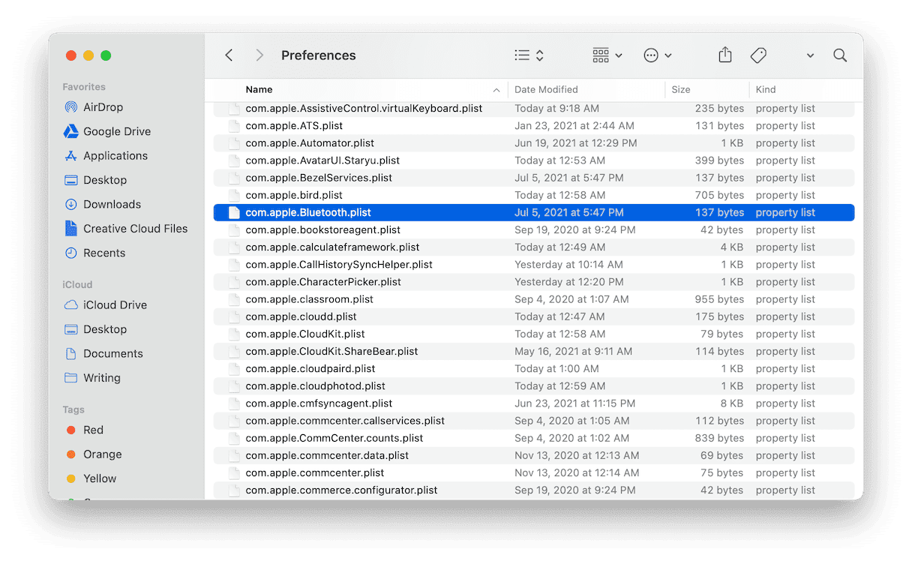Click the Edit Tags toolbar icon

point(758,55)
